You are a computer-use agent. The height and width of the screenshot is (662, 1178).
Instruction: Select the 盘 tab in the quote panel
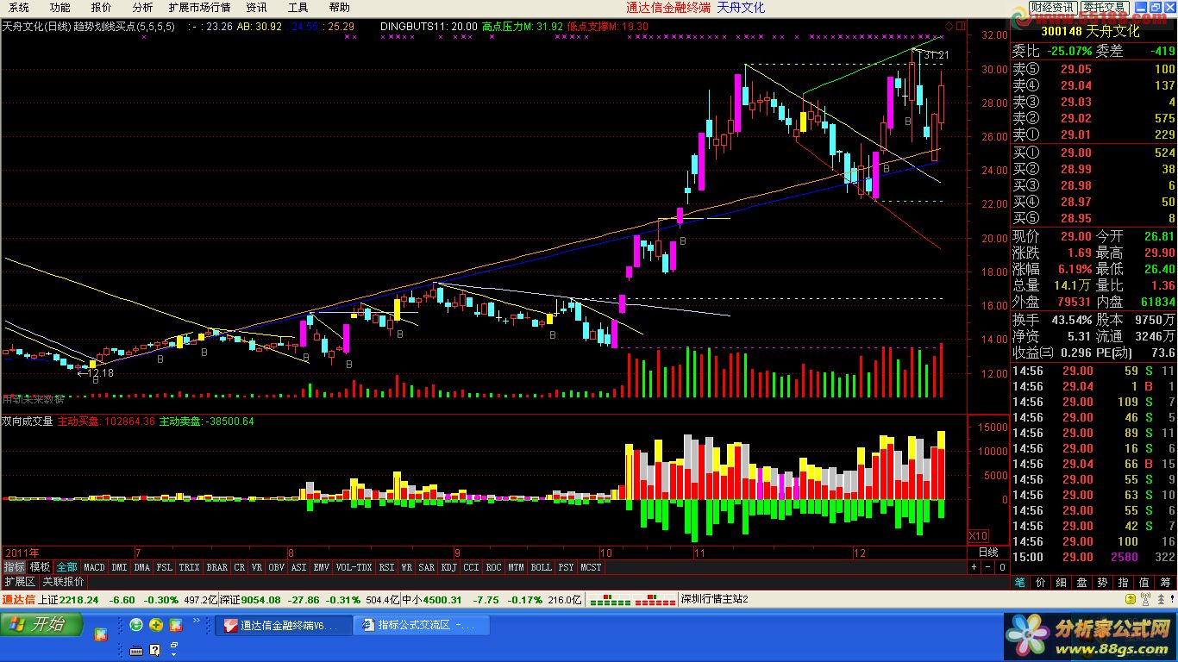point(1082,583)
